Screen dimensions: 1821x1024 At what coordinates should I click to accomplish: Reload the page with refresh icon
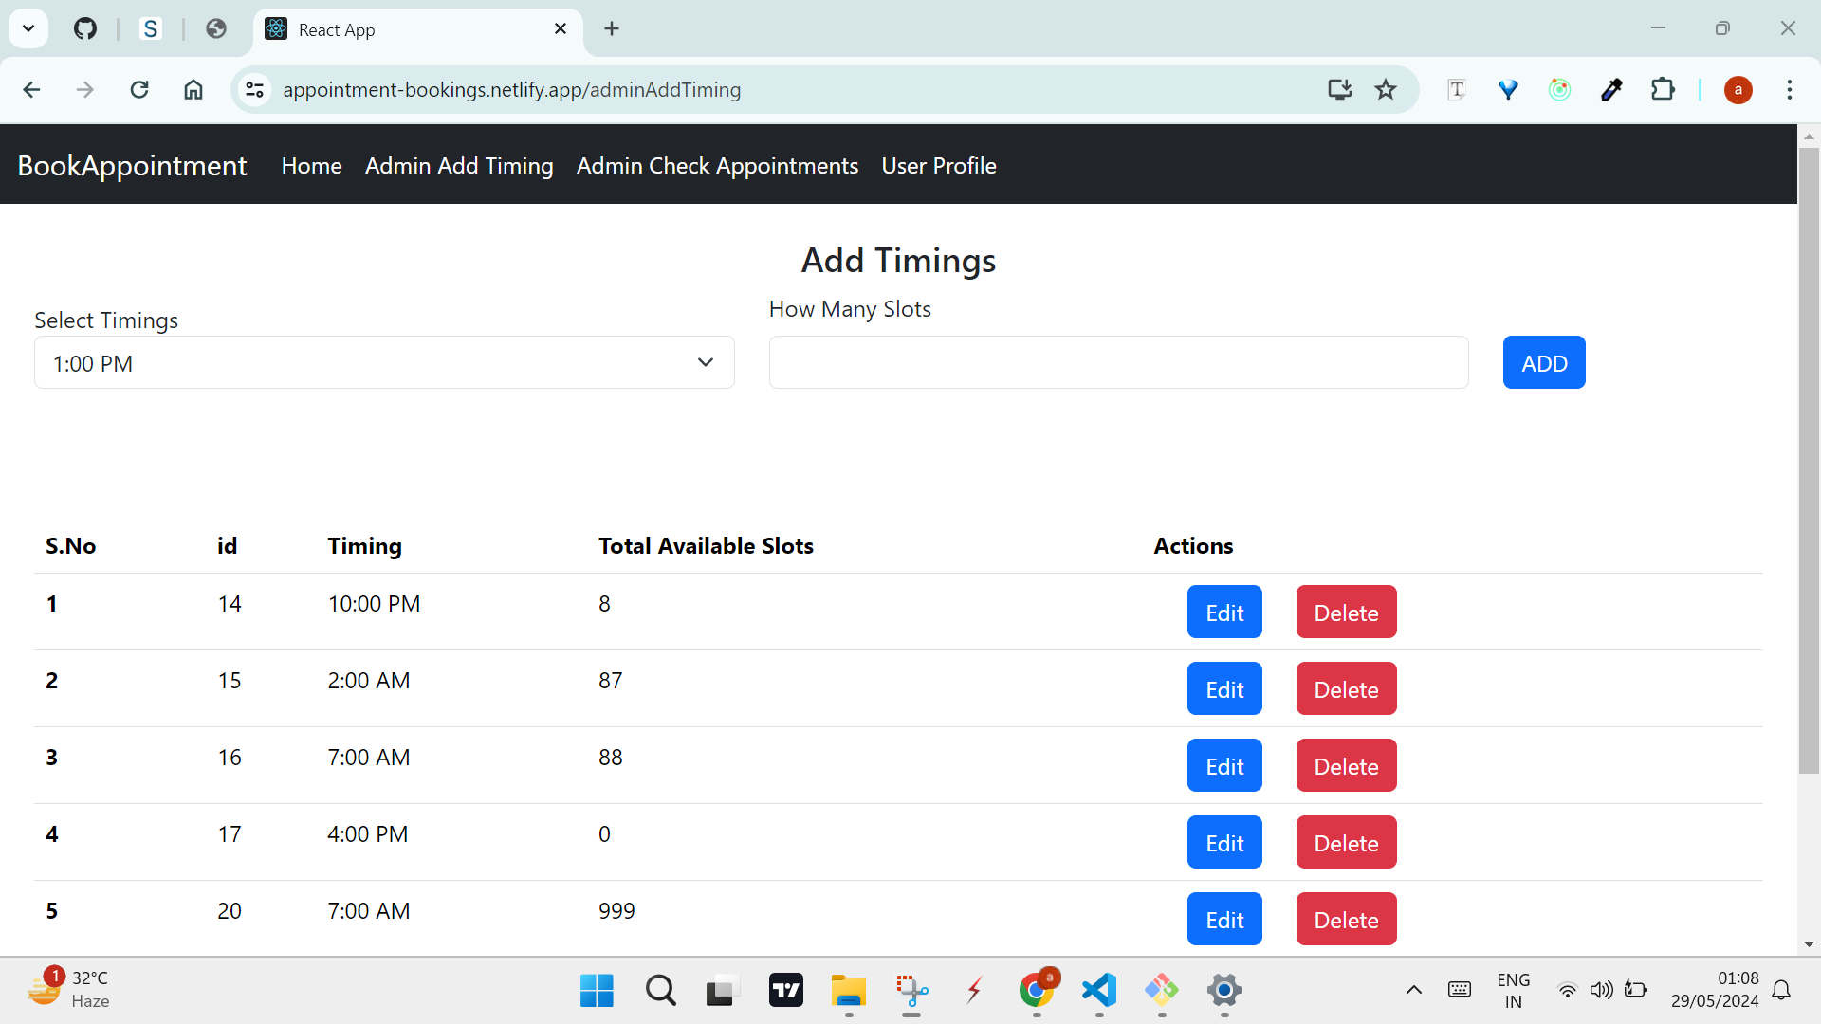click(139, 89)
